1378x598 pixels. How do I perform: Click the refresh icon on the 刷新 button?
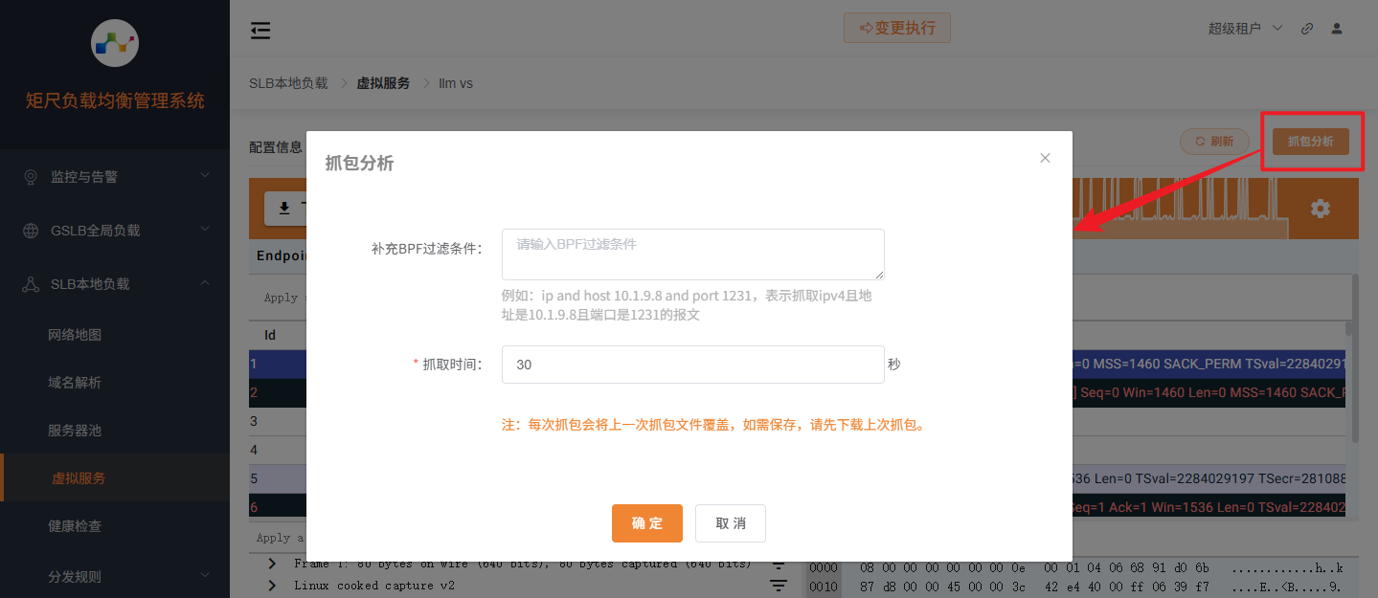tap(1199, 141)
